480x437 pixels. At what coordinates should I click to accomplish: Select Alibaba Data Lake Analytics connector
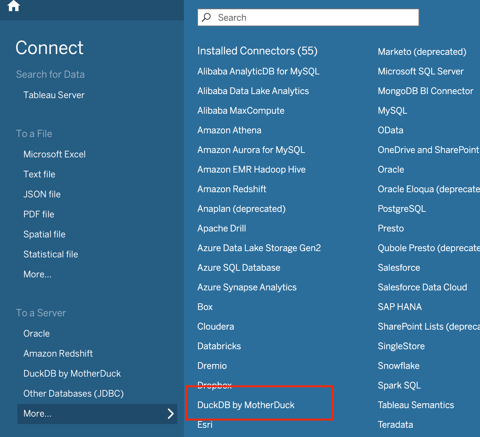pyautogui.click(x=253, y=91)
